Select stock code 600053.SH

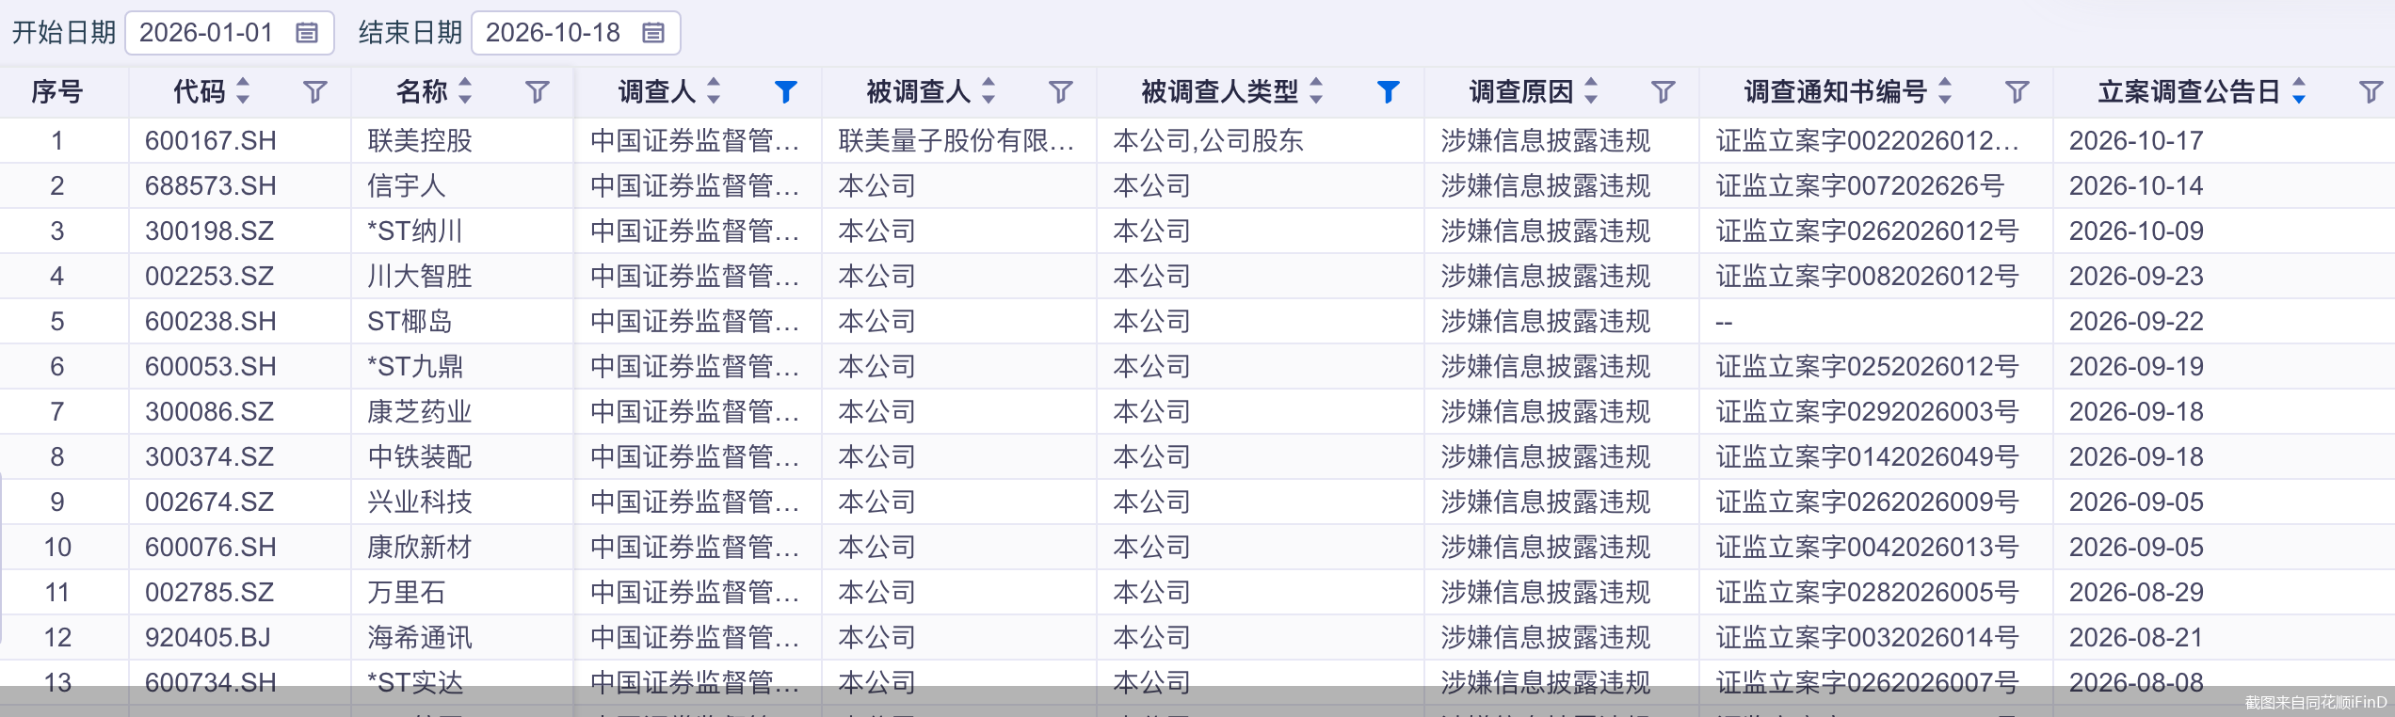click(211, 367)
